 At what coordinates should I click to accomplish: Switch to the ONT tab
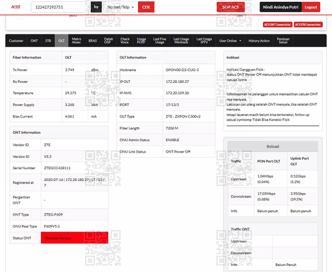[x=34, y=40]
